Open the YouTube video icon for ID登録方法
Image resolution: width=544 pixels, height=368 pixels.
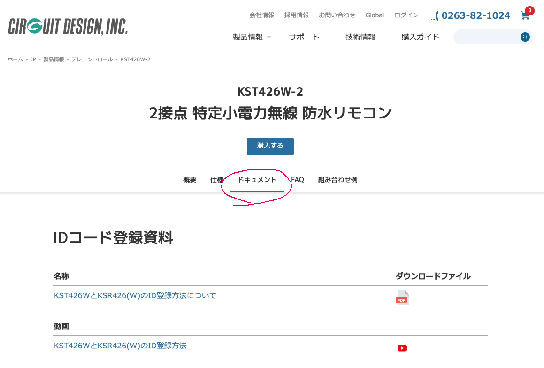coord(402,348)
